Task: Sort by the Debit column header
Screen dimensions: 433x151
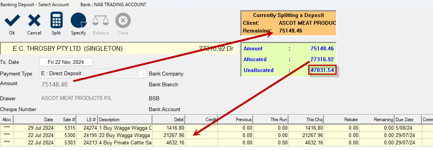Action: (x=169, y=120)
